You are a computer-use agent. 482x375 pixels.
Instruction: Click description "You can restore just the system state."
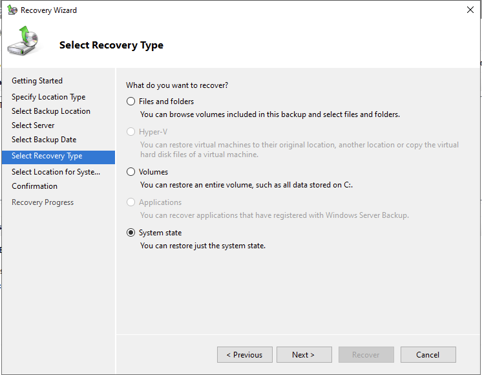click(x=203, y=246)
